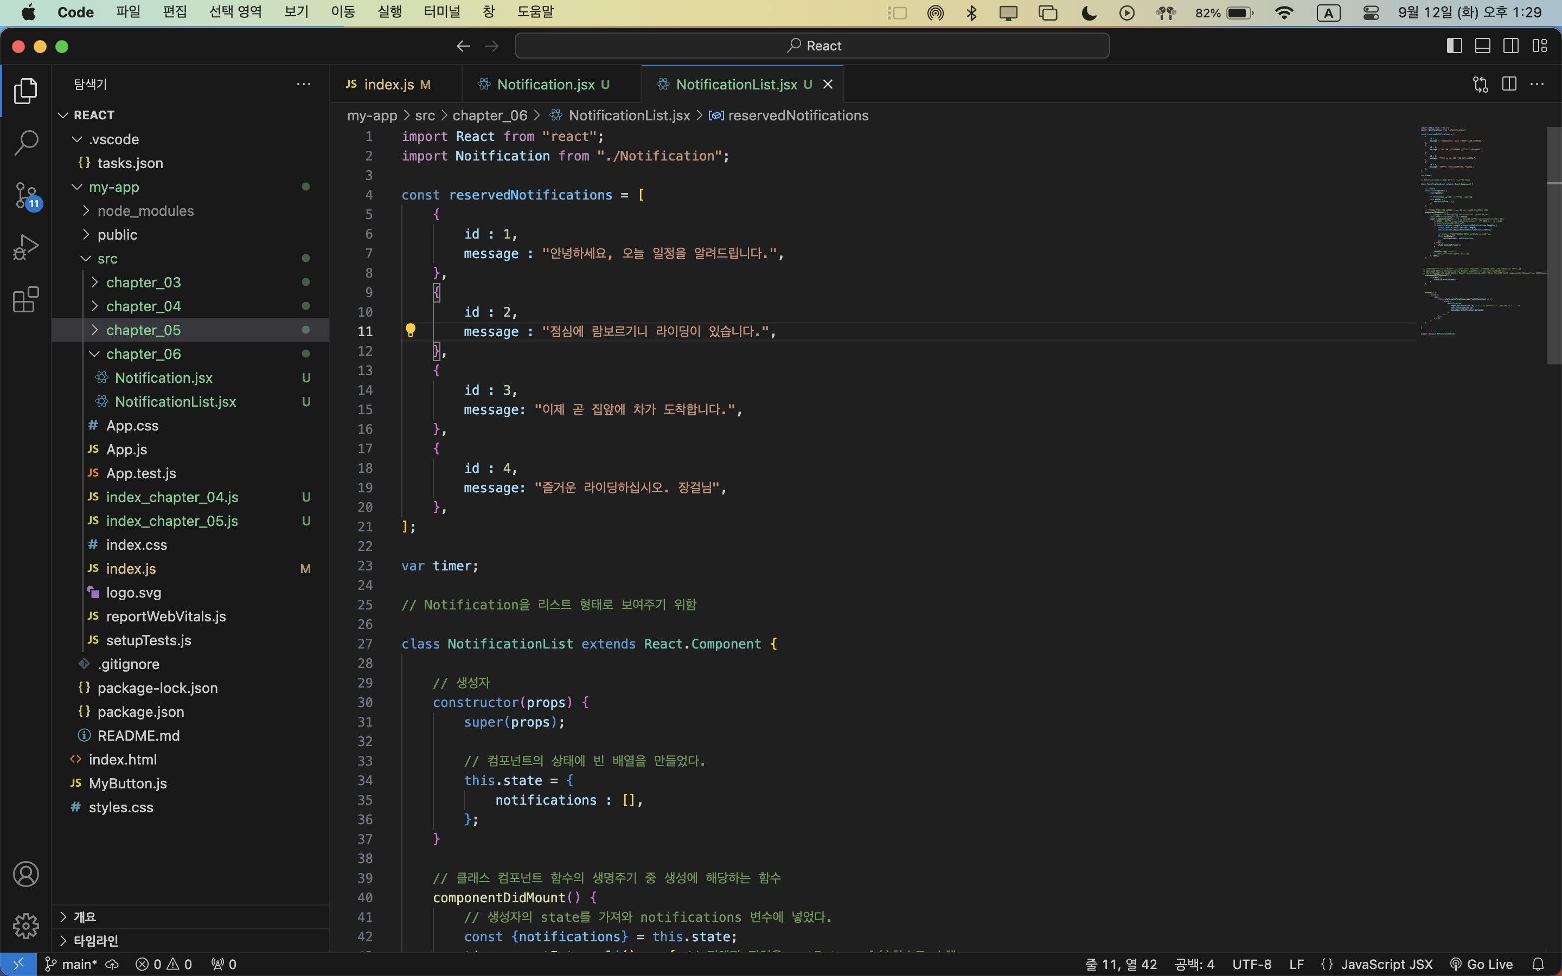Screen dimensions: 1562x976
Task: Click the Open Changes icon in editor toolbar
Action: pos(1480,85)
